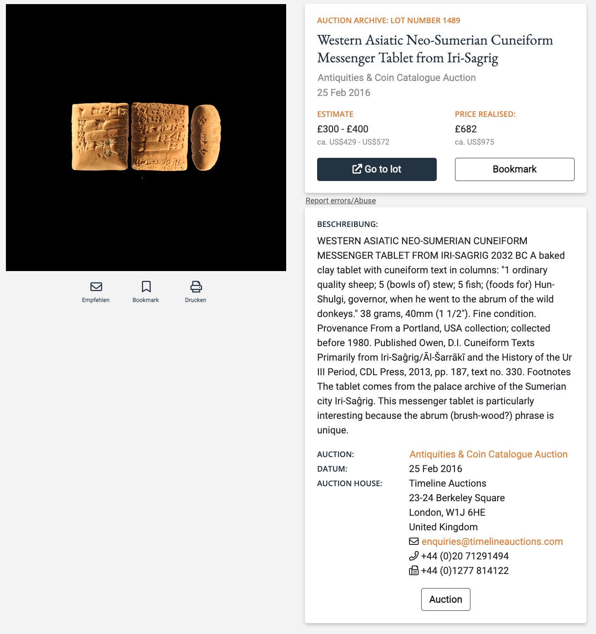Click the Western Asiatic Neo-Sumerian Cuneiform title heading

click(x=434, y=49)
